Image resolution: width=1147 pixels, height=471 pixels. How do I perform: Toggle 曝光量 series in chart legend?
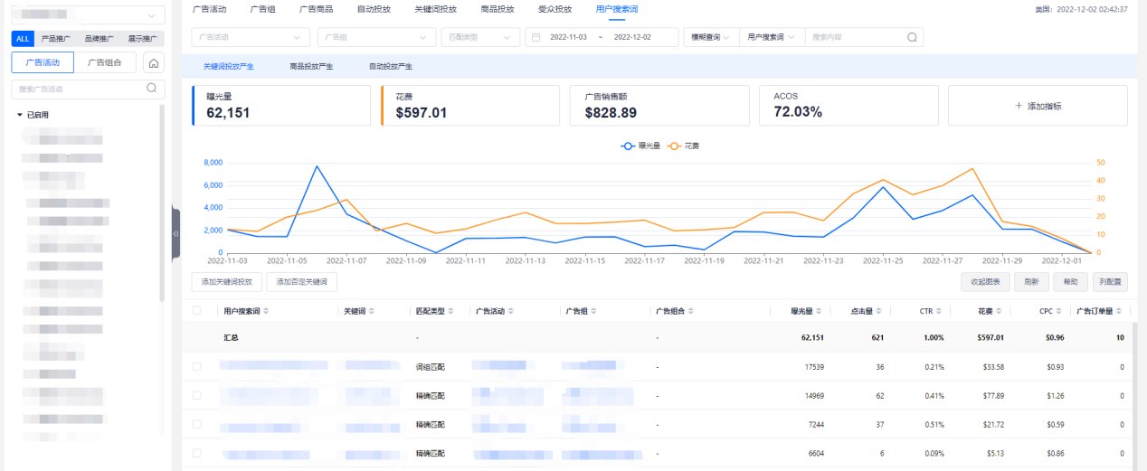click(x=640, y=145)
